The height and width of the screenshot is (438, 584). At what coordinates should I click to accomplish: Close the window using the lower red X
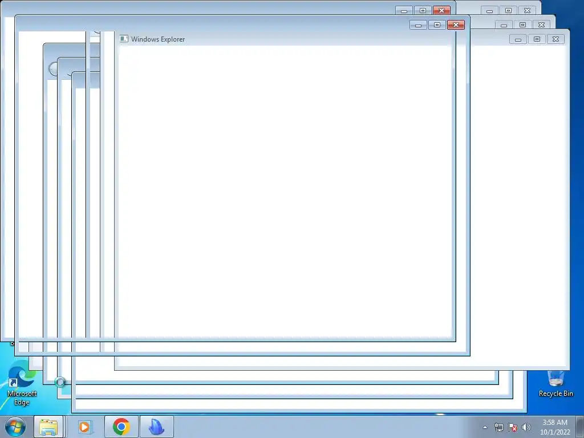tap(456, 25)
